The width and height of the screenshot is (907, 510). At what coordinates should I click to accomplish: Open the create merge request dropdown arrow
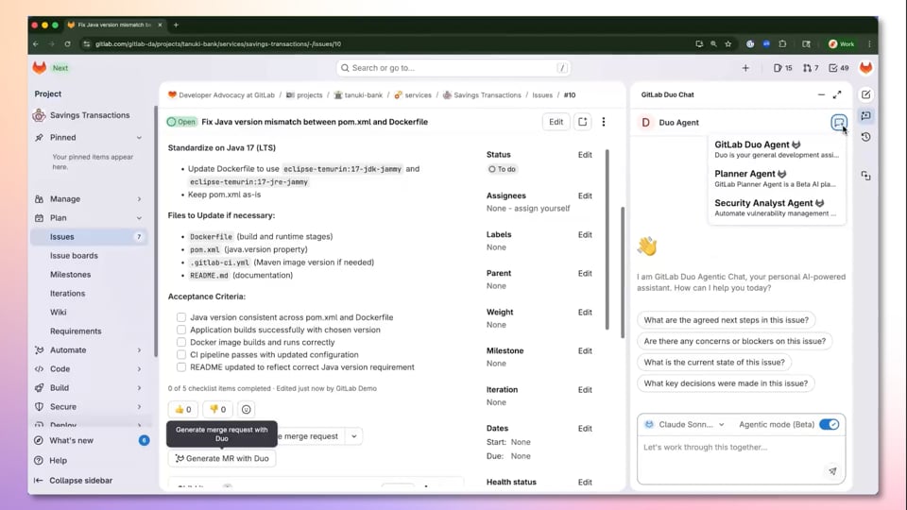coord(353,436)
